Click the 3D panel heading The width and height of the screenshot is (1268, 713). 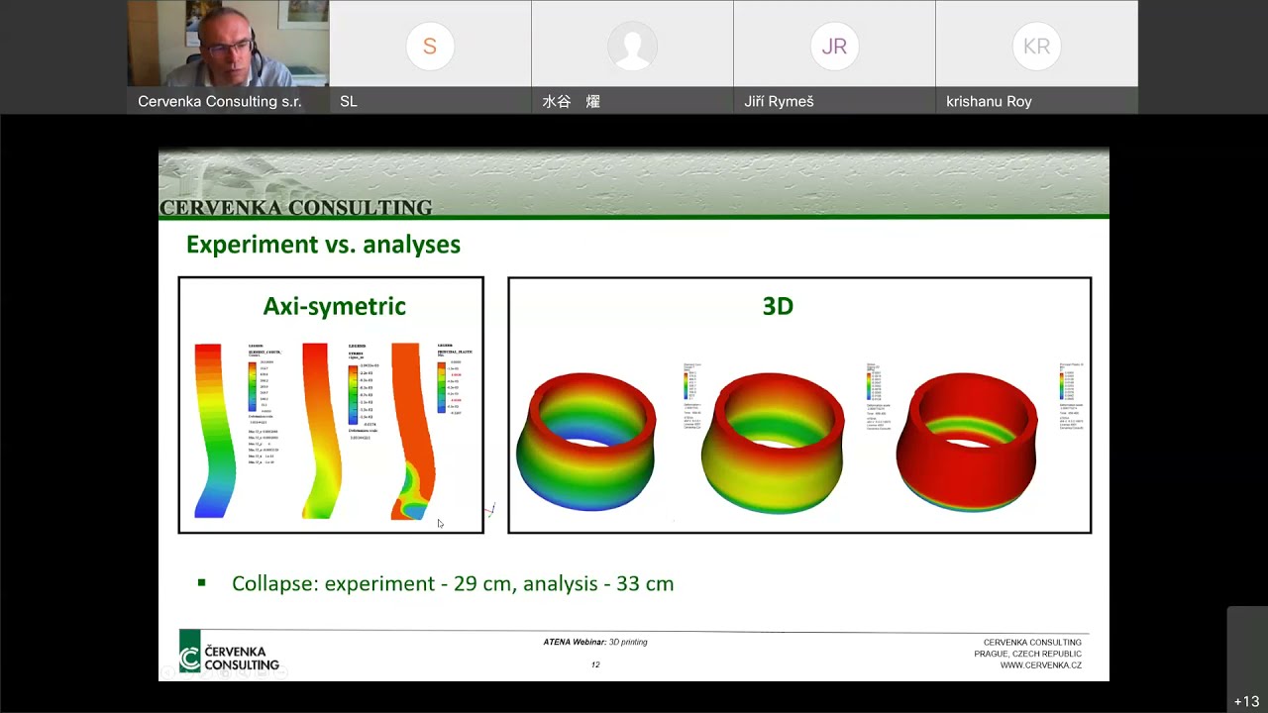pos(778,306)
